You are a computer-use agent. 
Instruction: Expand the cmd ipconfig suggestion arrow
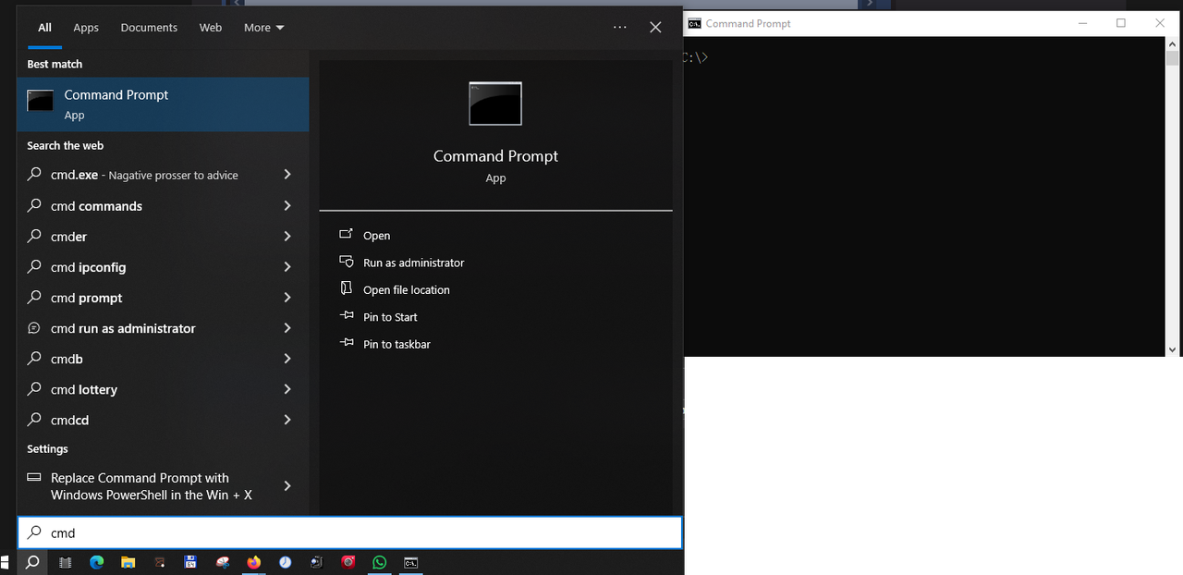(x=287, y=266)
